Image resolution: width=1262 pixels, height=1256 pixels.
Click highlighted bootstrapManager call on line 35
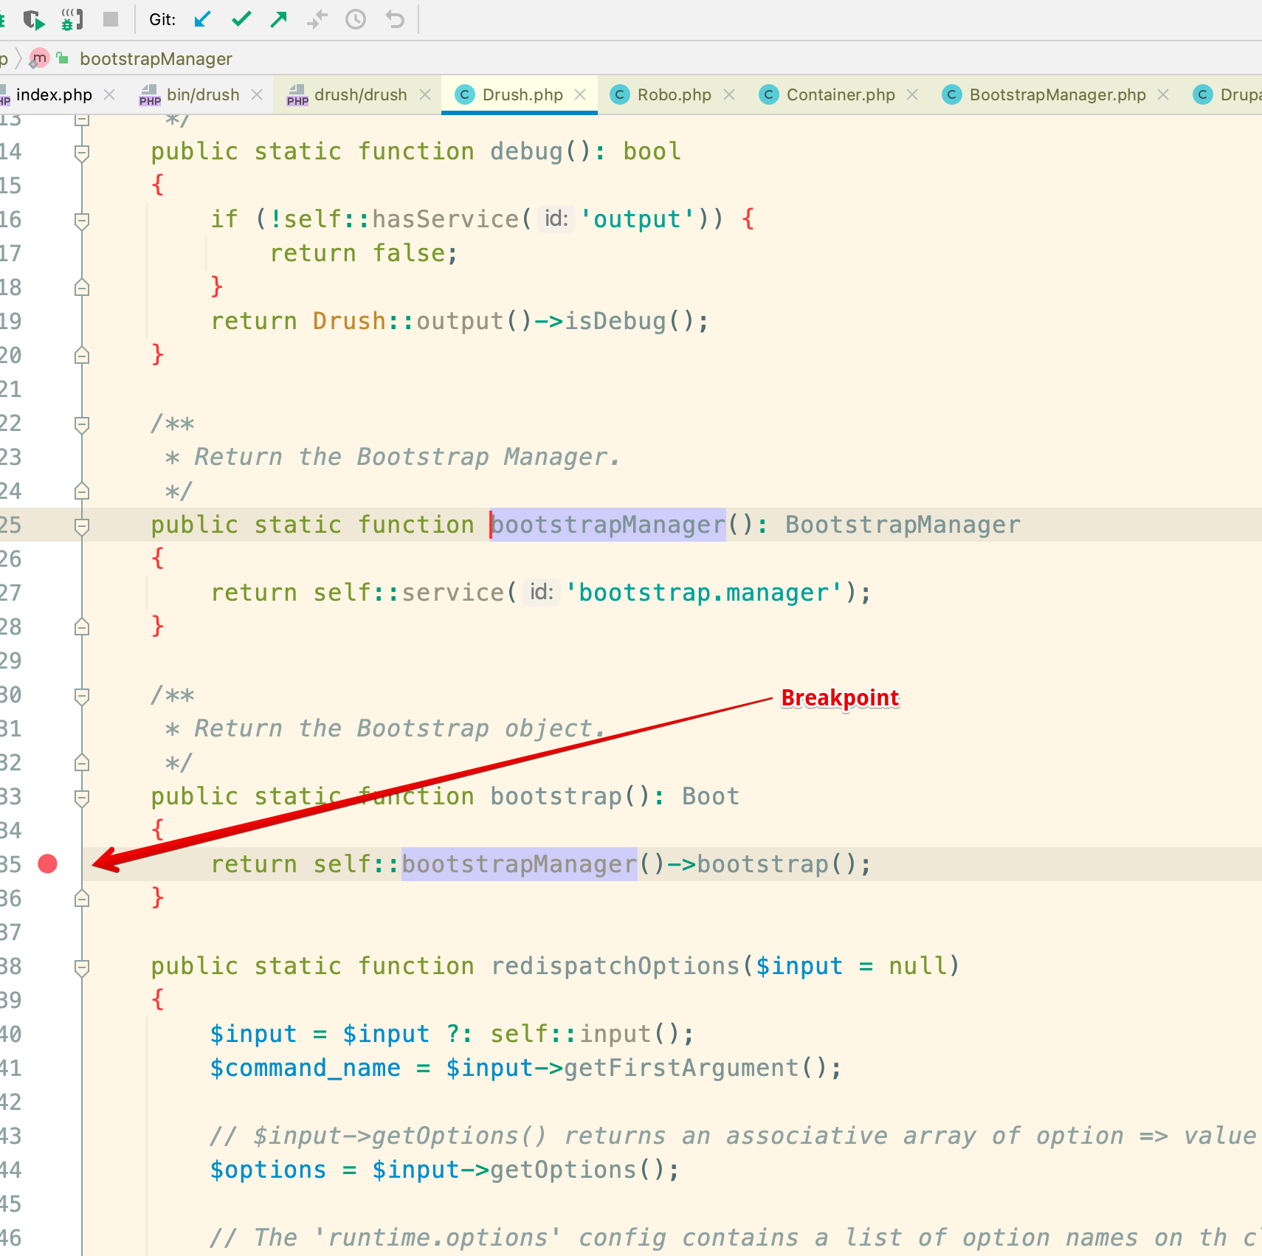519,864
